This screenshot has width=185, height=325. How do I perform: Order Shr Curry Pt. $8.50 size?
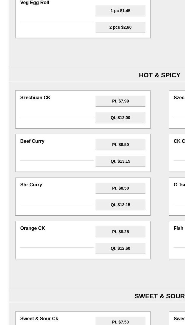(120, 188)
